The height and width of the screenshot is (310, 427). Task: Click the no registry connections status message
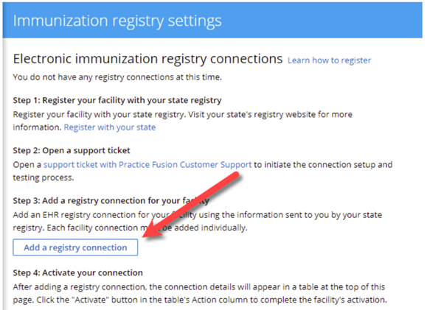117,77
